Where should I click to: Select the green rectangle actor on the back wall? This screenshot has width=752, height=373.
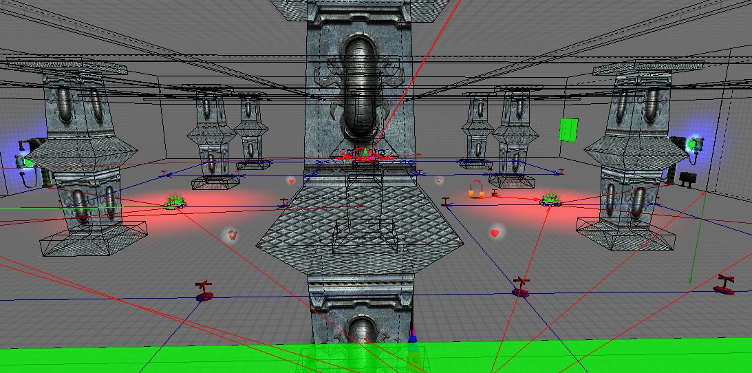[568, 129]
